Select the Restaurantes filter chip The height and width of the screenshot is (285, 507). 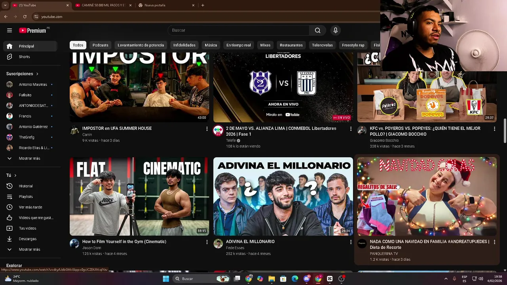coord(291,45)
